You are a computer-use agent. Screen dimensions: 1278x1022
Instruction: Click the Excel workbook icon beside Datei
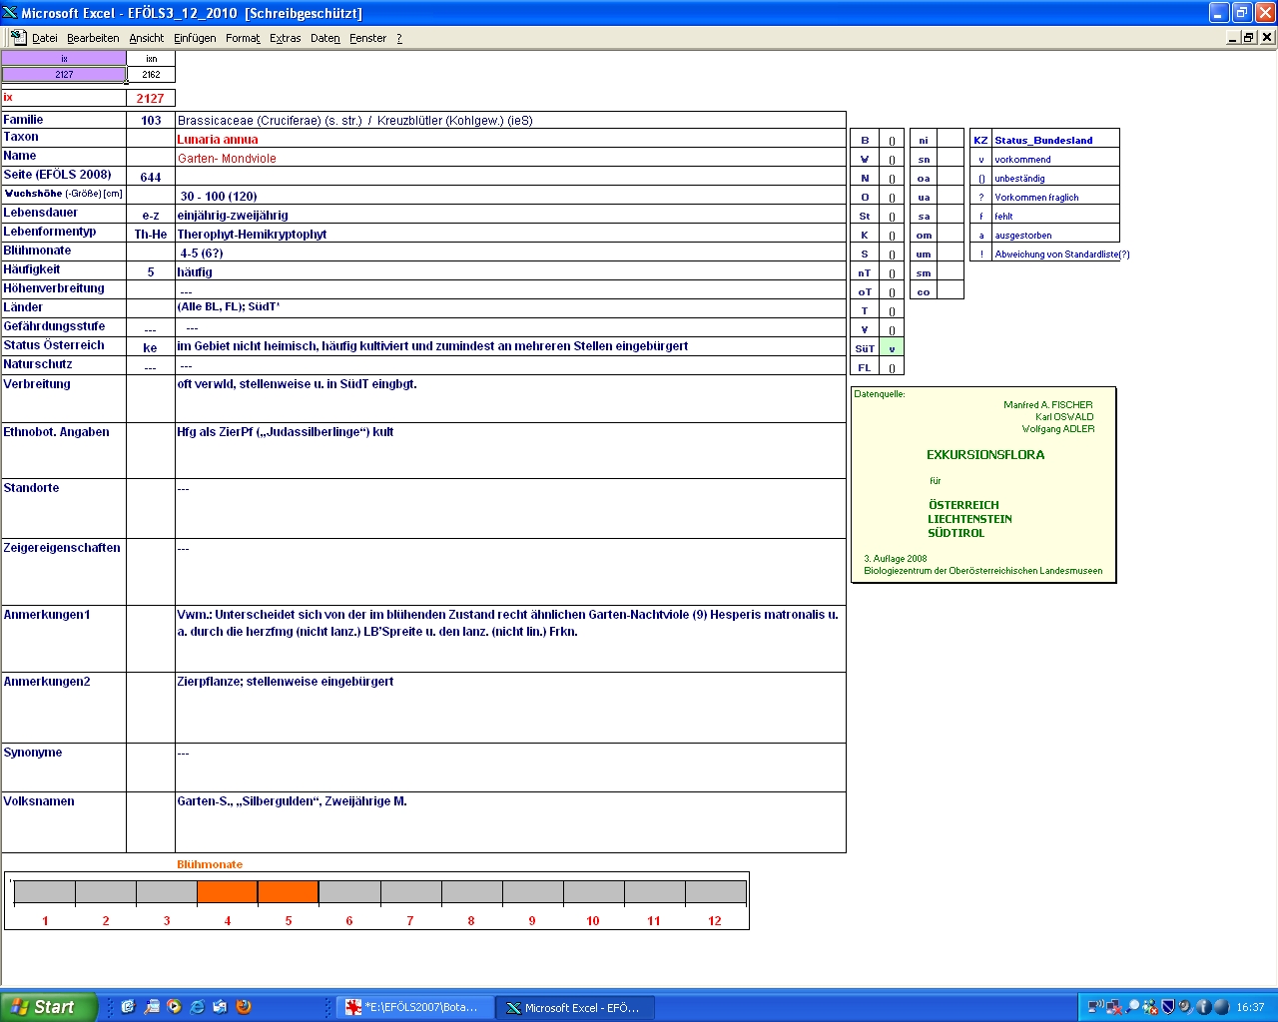[x=18, y=37]
